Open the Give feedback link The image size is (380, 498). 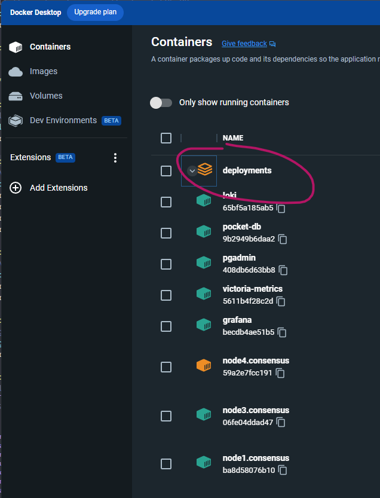click(244, 43)
